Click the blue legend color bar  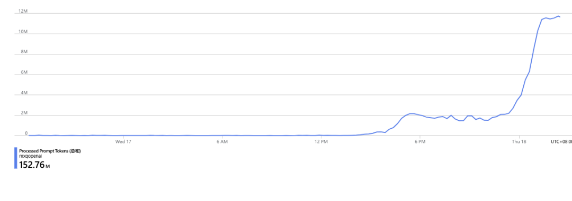16,158
